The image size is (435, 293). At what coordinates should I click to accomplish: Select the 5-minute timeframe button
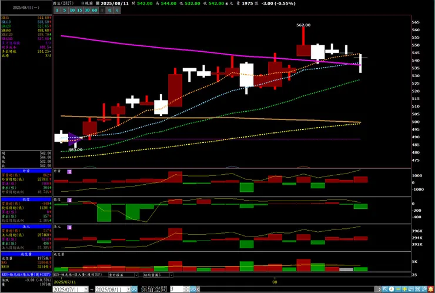64,10
